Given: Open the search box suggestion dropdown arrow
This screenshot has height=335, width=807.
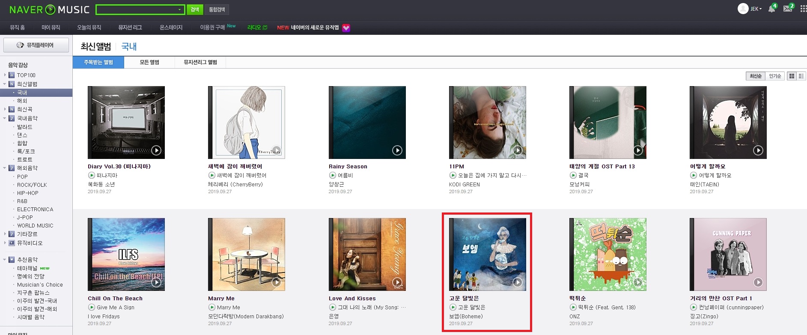Looking at the screenshot, I should (x=179, y=9).
